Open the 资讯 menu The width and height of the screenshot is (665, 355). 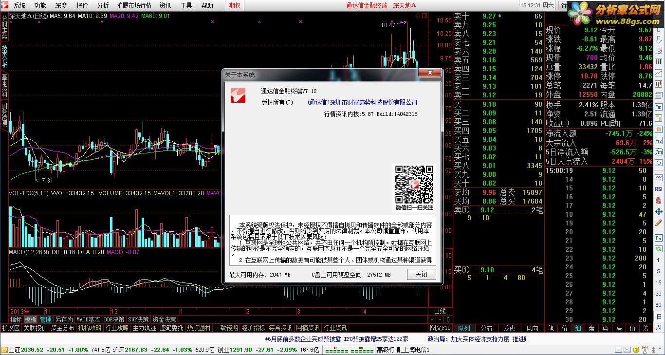point(165,5)
